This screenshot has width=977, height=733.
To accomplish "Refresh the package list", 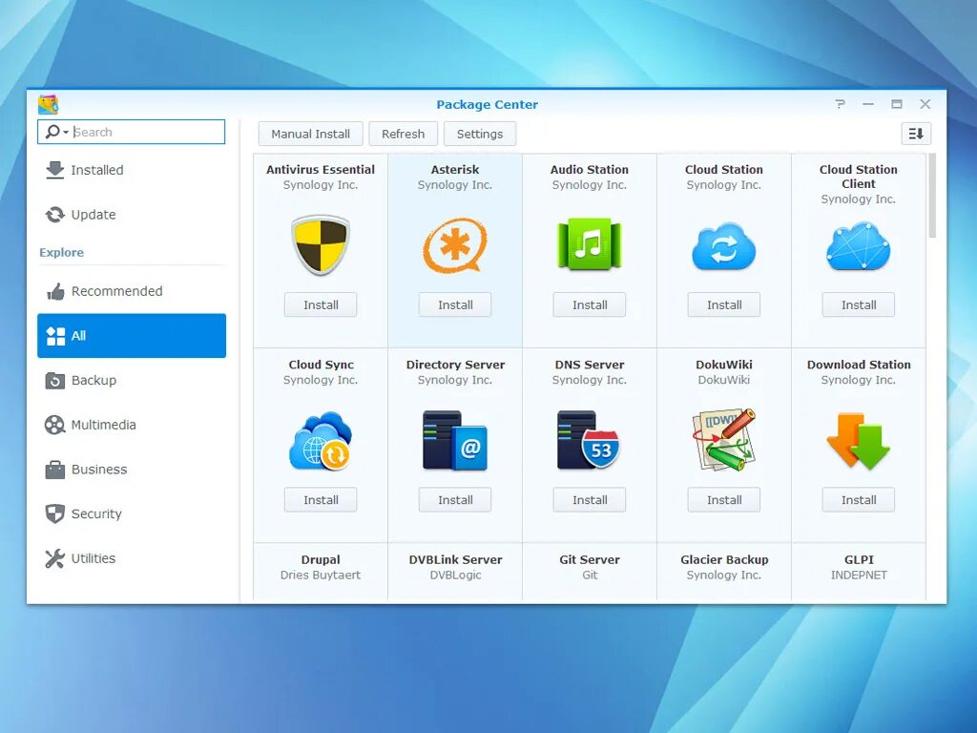I will click(x=403, y=134).
